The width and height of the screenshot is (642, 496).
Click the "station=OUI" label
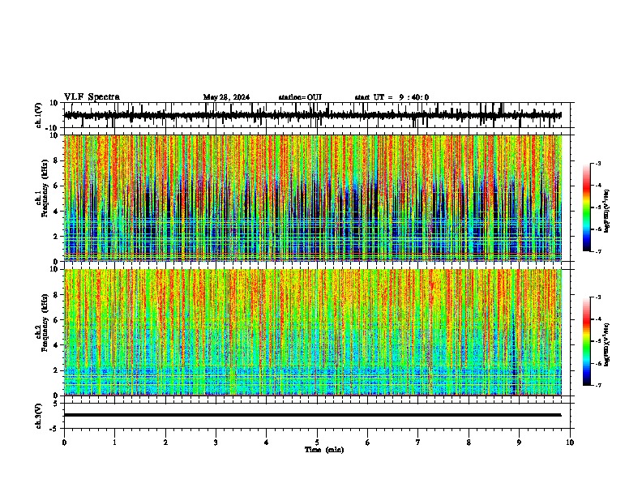point(300,97)
